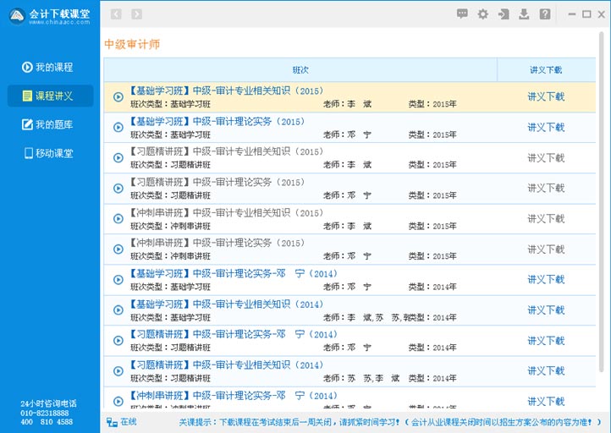This screenshot has width=611, height=433.
Task: Open 我的题库 in the sidebar
Action: (x=50, y=124)
